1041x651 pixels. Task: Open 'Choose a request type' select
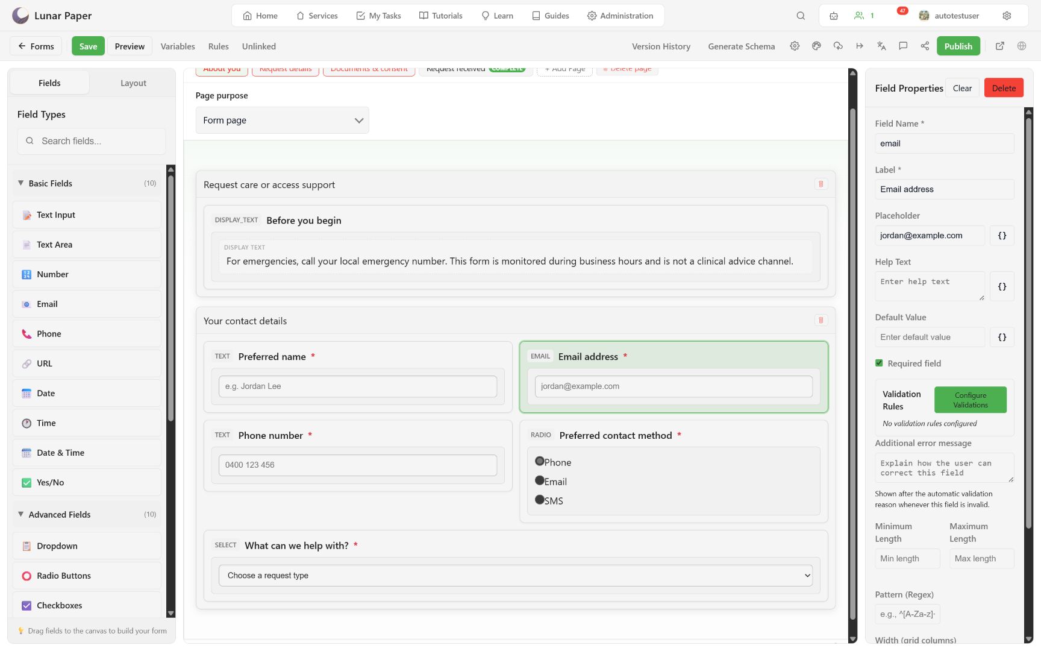(x=516, y=576)
